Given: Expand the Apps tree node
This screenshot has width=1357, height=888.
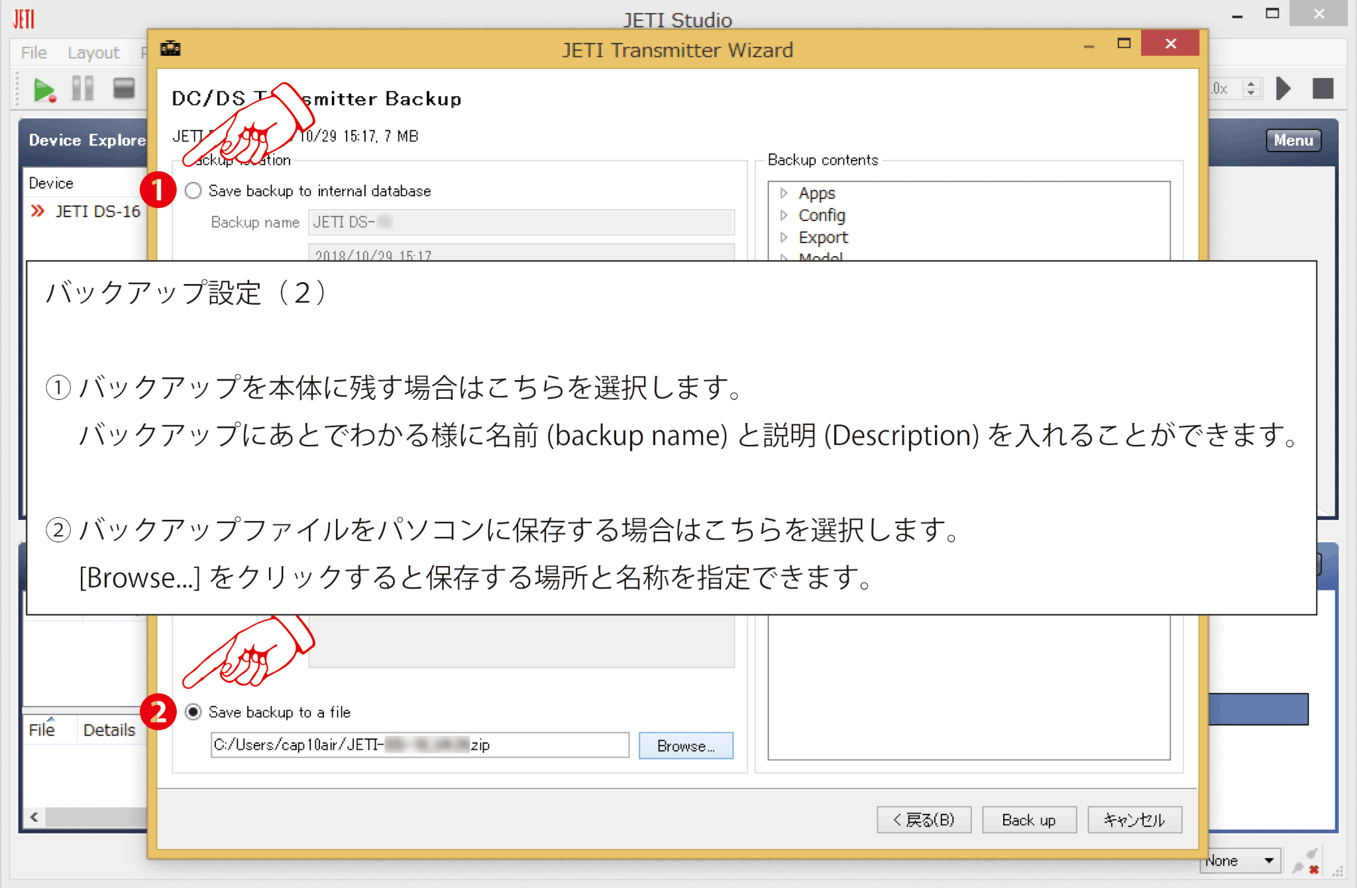Looking at the screenshot, I should 784,193.
